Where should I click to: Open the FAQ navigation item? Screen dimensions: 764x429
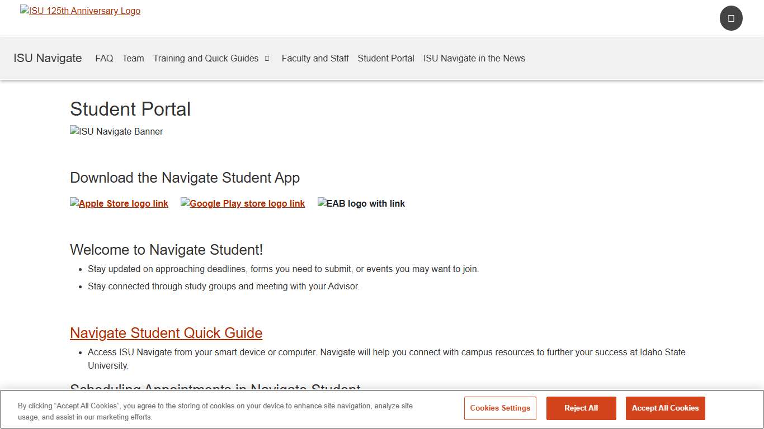click(104, 58)
